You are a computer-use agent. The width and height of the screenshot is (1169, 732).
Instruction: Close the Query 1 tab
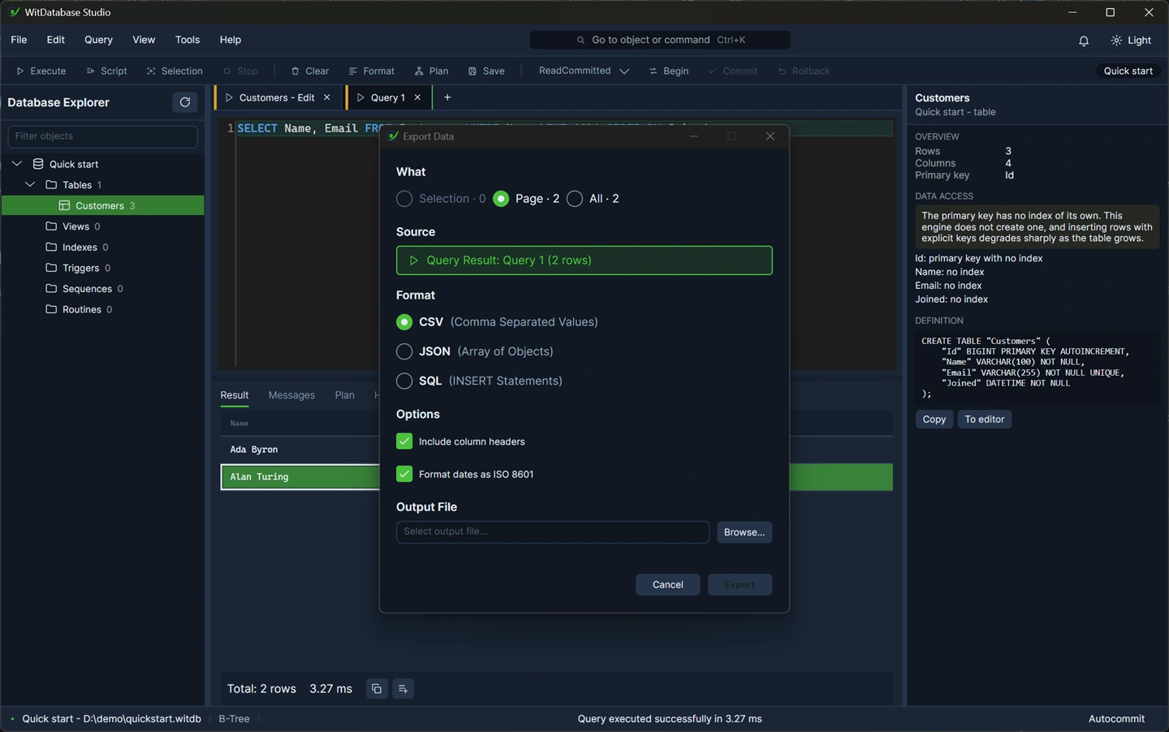pyautogui.click(x=417, y=97)
